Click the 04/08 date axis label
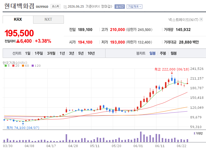This screenshot has width=206, height=150. (x=29, y=146)
